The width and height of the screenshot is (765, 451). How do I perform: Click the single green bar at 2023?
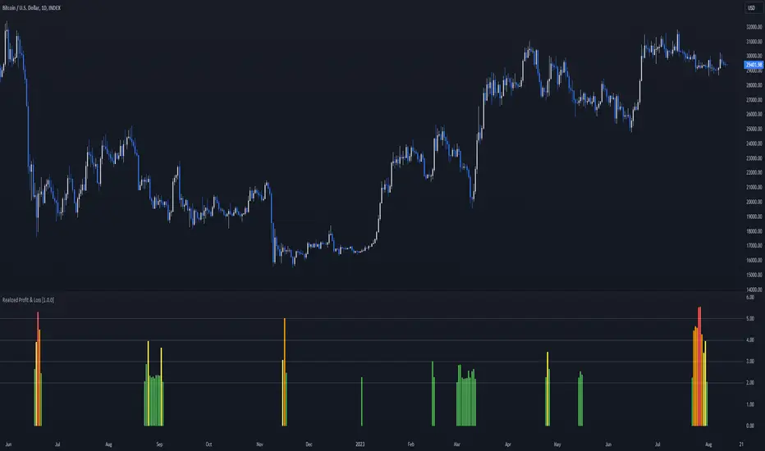pyautogui.click(x=361, y=402)
